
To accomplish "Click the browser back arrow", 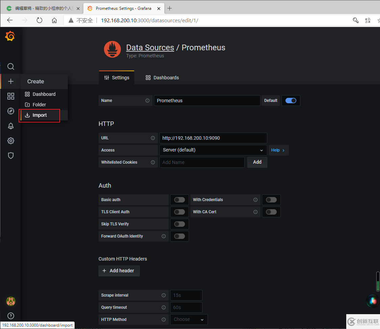I will pos(10,20).
